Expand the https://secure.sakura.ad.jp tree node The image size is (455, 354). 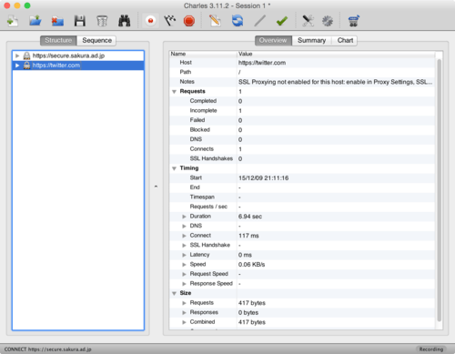point(17,56)
